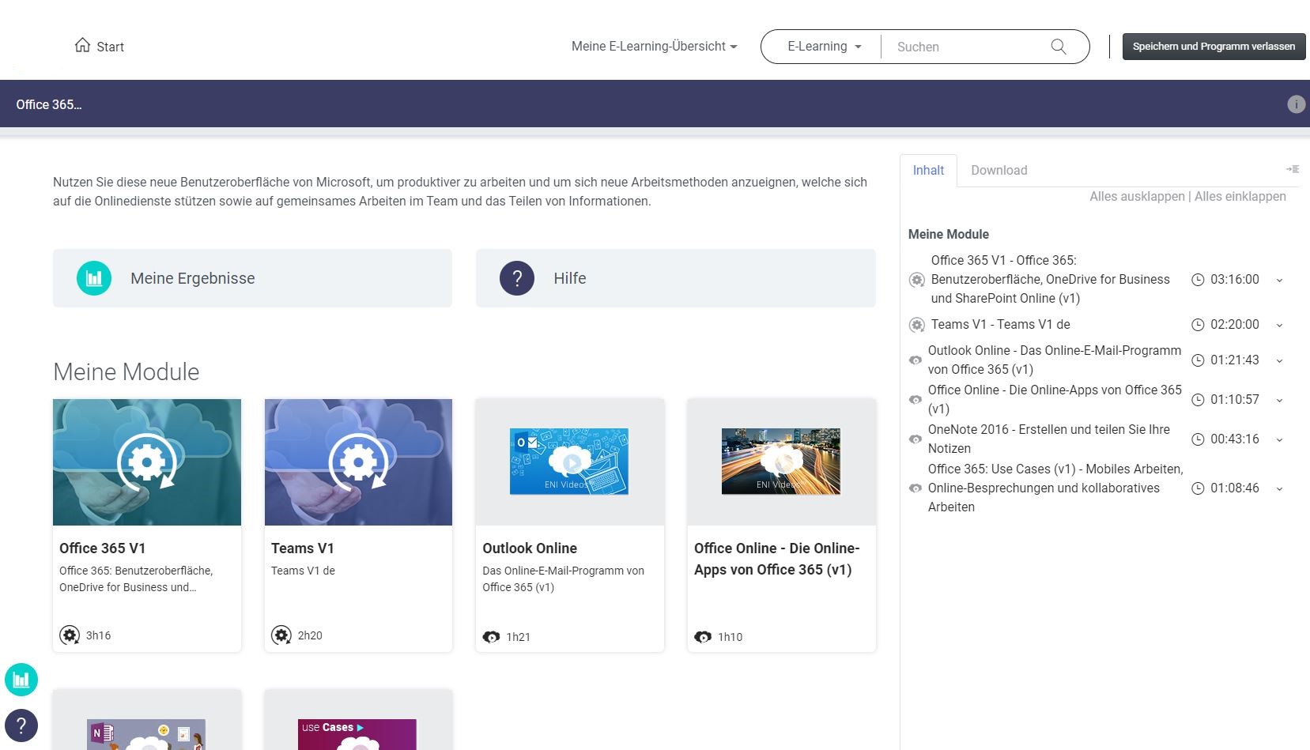This screenshot has height=750, width=1310.
Task: Click the gear icon beside Teams V1 in module list
Action: 917,325
